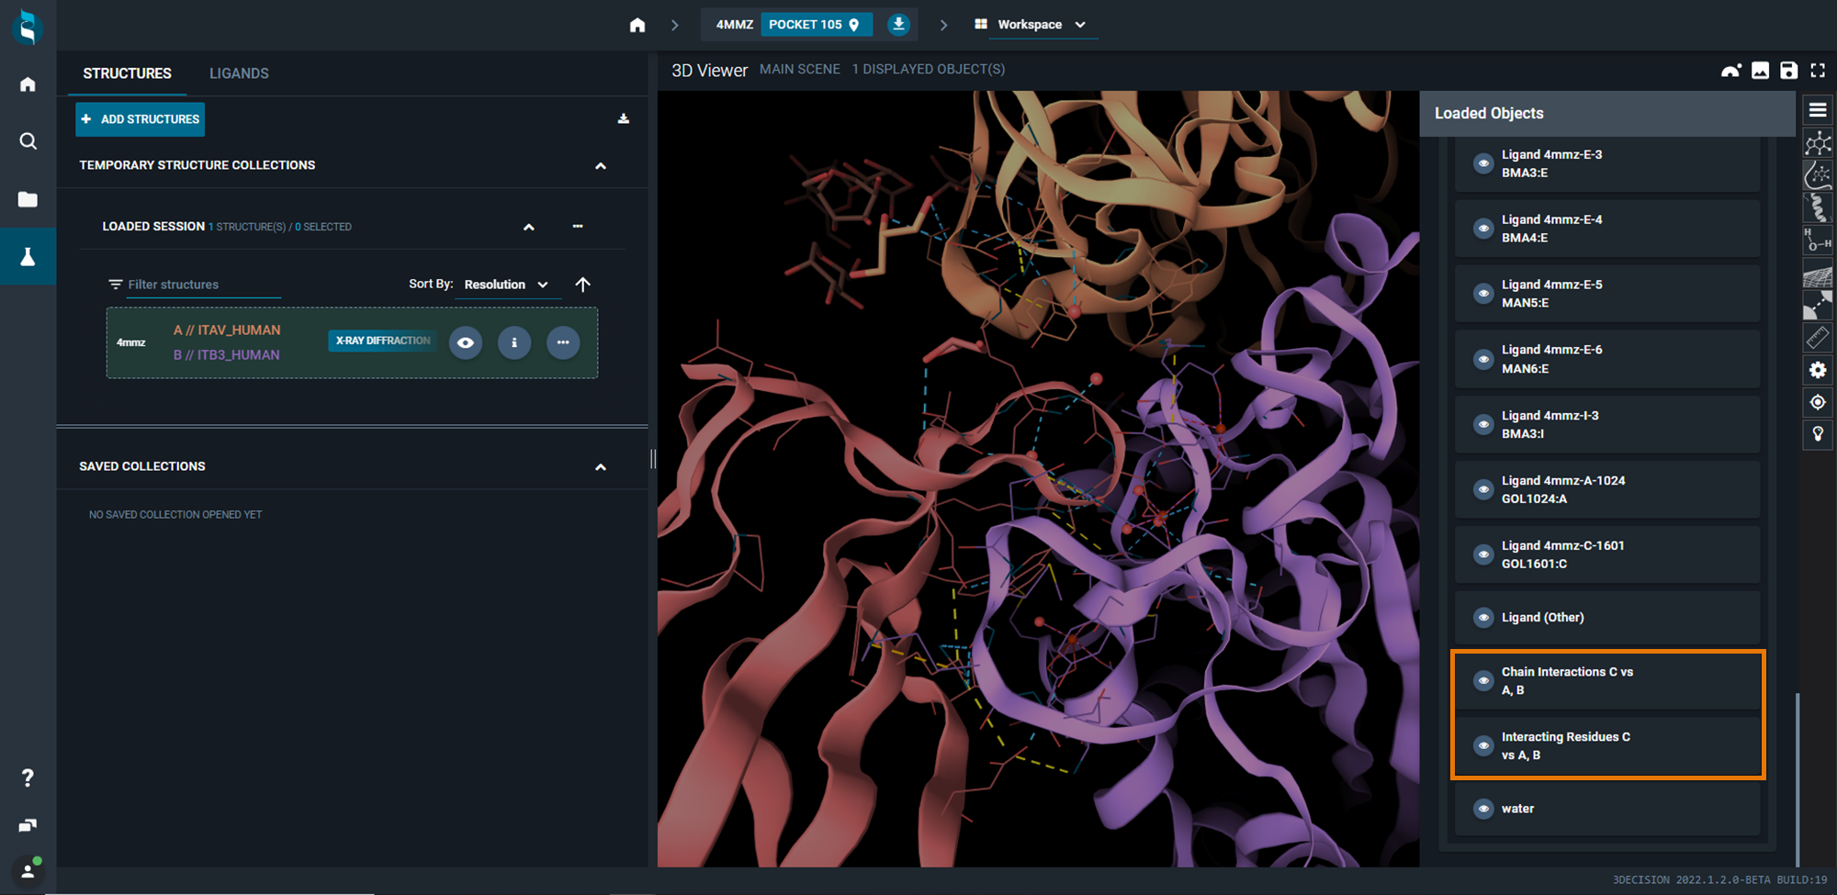Reverse sort order with up arrow
This screenshot has width=1837, height=895.
(x=582, y=285)
